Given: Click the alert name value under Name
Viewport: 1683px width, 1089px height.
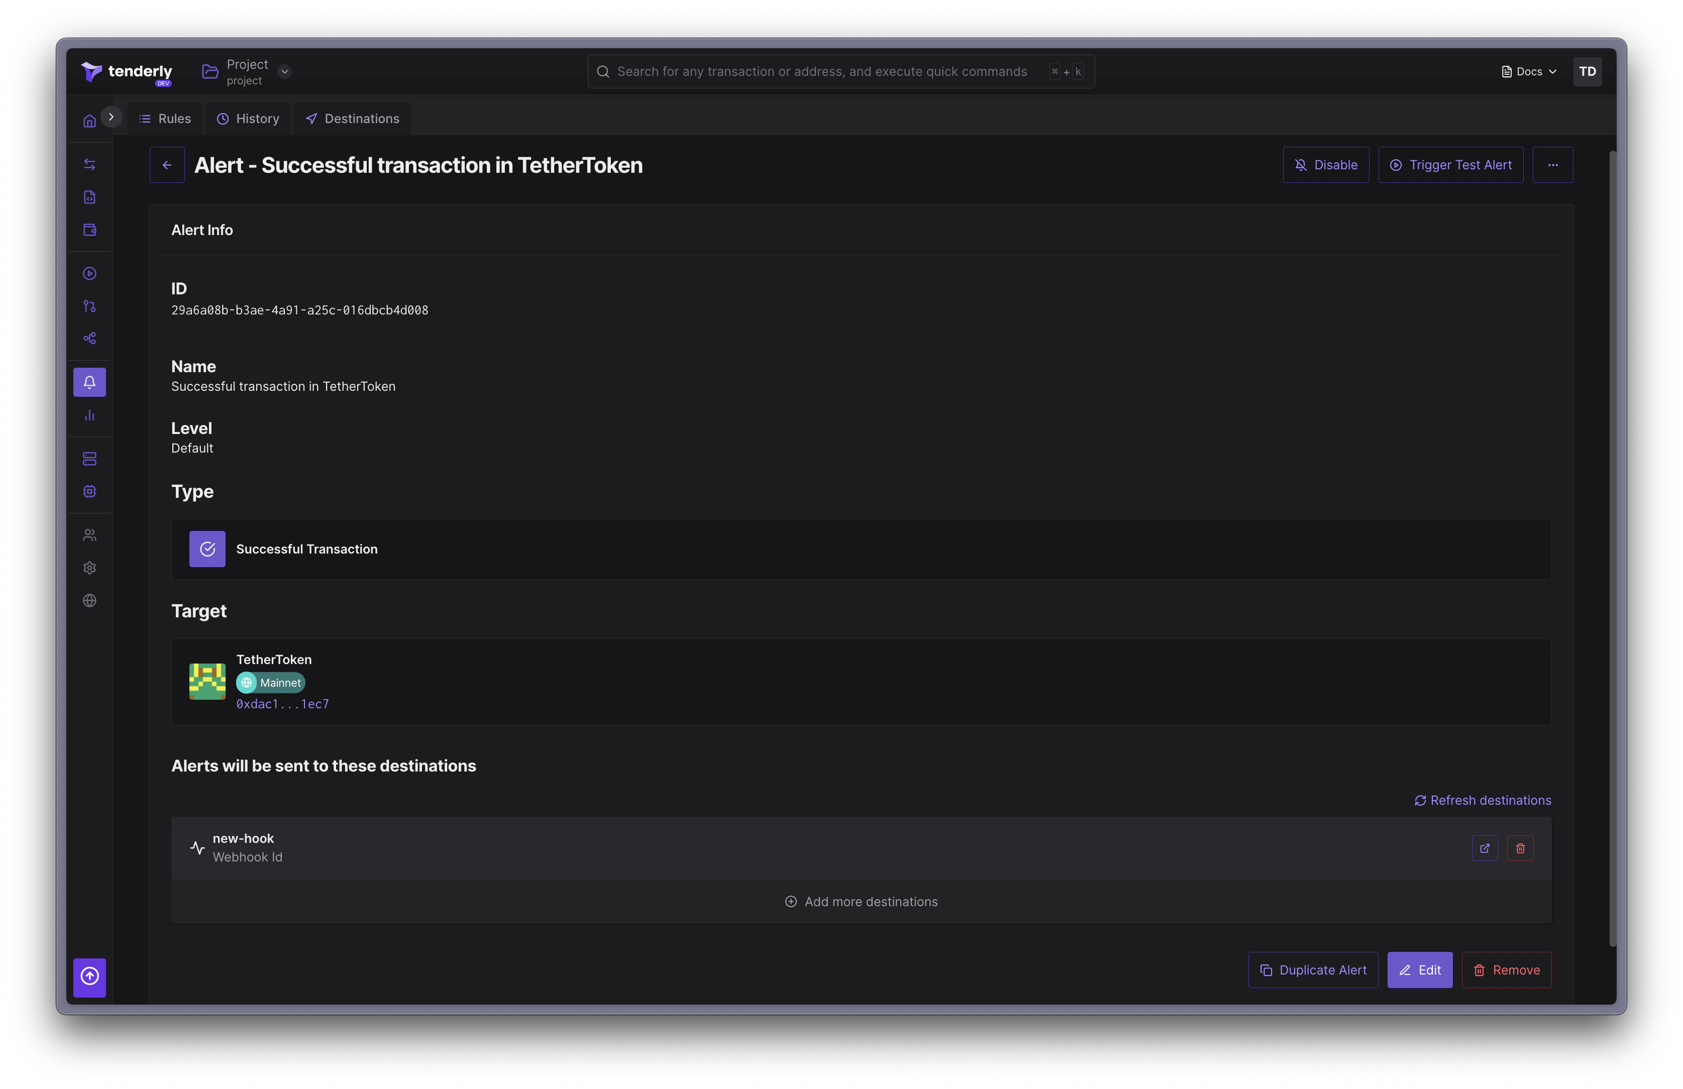Looking at the screenshot, I should click(x=283, y=387).
